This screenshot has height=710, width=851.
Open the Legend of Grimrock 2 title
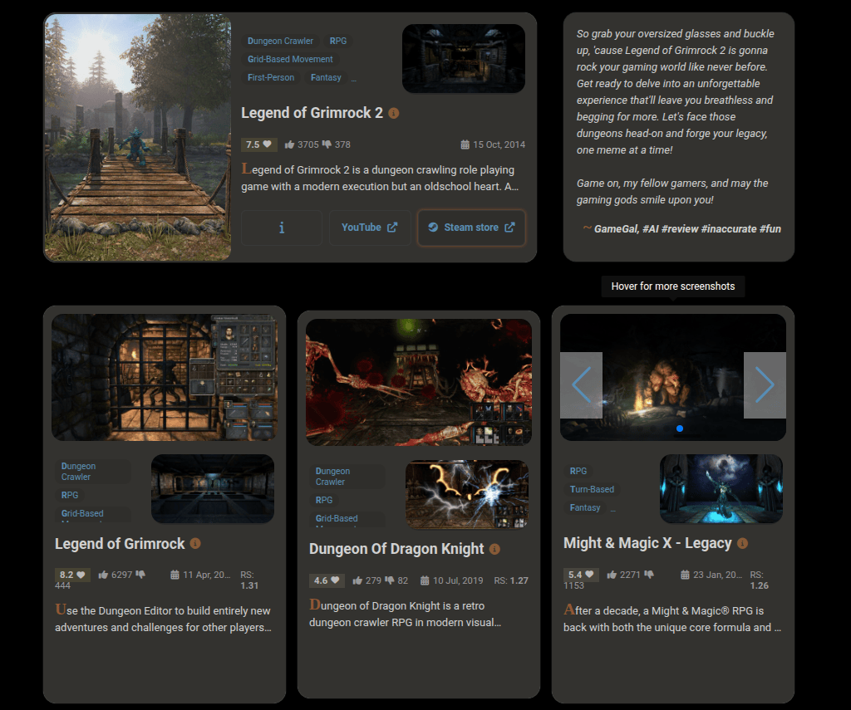click(312, 113)
